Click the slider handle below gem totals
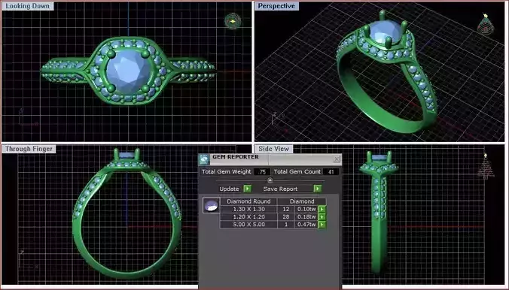Screen dimensions: 509x290 [270, 180]
